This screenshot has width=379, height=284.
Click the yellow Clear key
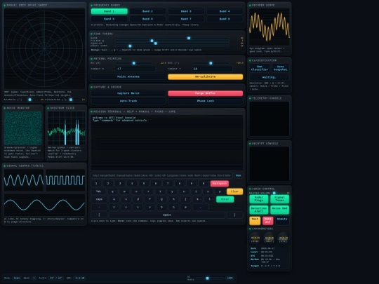click(x=234, y=191)
